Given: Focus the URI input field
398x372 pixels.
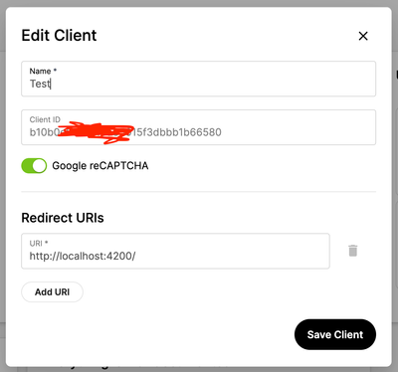Looking at the screenshot, I should pyautogui.click(x=175, y=251).
